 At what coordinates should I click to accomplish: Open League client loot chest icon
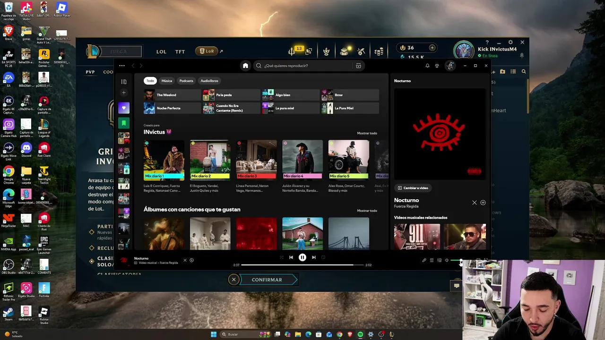(x=345, y=51)
